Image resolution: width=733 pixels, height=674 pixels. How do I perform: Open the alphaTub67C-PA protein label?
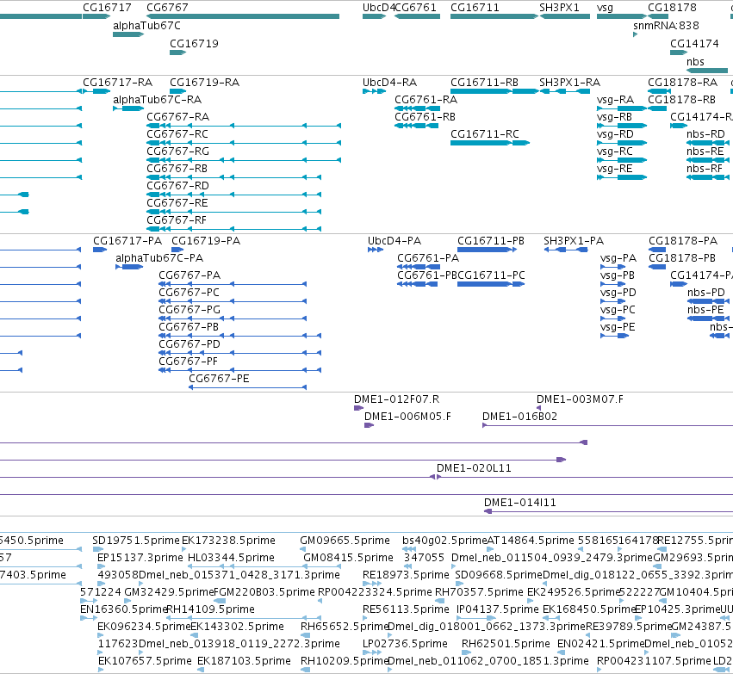click(159, 258)
